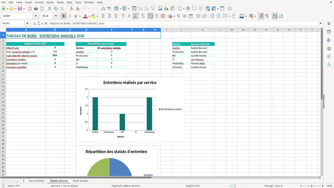Expand the formula bar arrow

coord(321,23)
